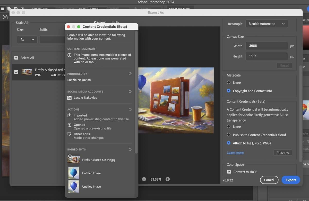Viewport: 309px width, 201px height.
Task: Open the Size 1x scale dropdown
Action: pos(27,40)
